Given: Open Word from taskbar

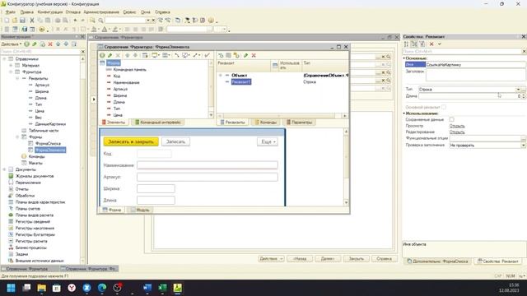Looking at the screenshot, I should pos(147,288).
